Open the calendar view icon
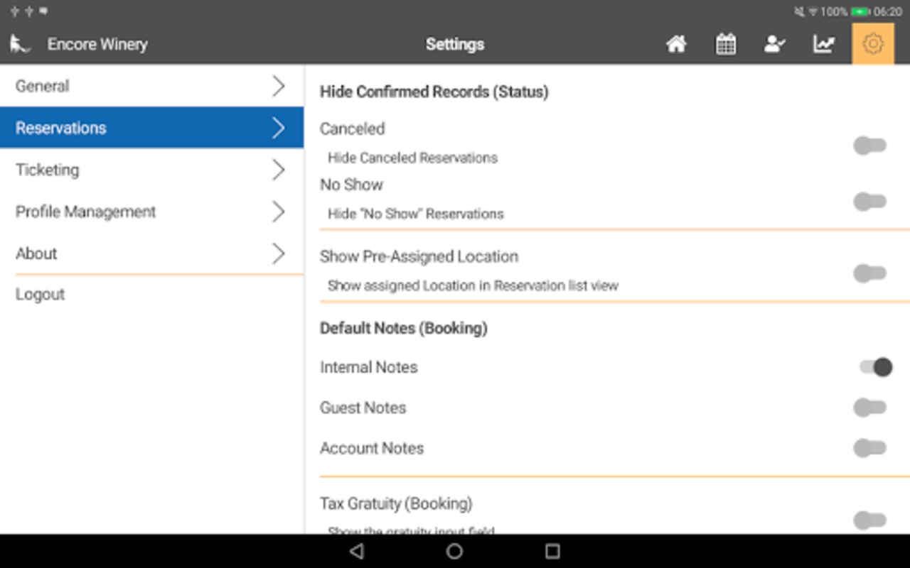This screenshot has height=568, width=910. (725, 44)
